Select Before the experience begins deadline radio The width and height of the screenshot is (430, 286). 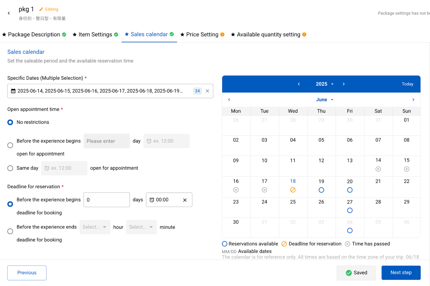click(10, 204)
